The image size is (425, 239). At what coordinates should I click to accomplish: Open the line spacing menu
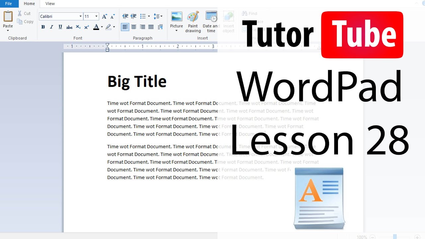coord(158,16)
